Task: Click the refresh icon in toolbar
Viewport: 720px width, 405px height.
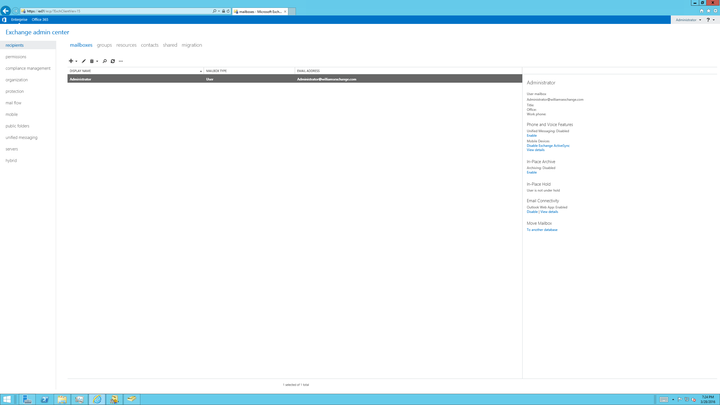Action: [112, 61]
